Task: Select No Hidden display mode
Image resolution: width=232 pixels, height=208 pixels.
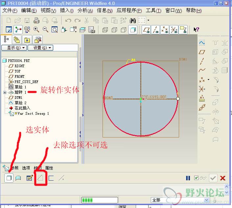Action: tap(124, 30)
